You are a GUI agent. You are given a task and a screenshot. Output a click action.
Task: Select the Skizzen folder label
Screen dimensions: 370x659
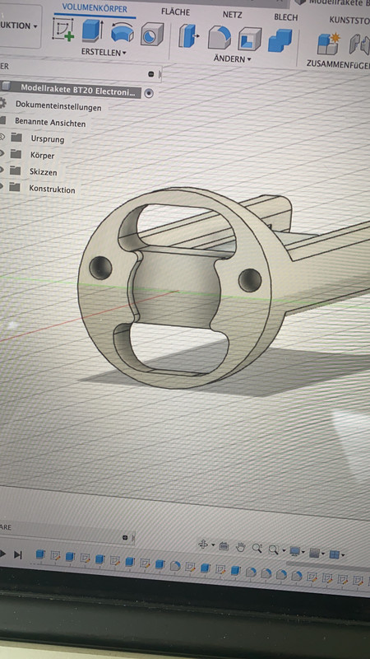tap(44, 172)
